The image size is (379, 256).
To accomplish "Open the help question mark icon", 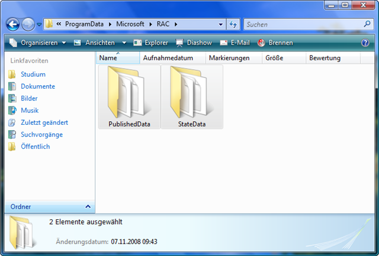I will coord(365,43).
